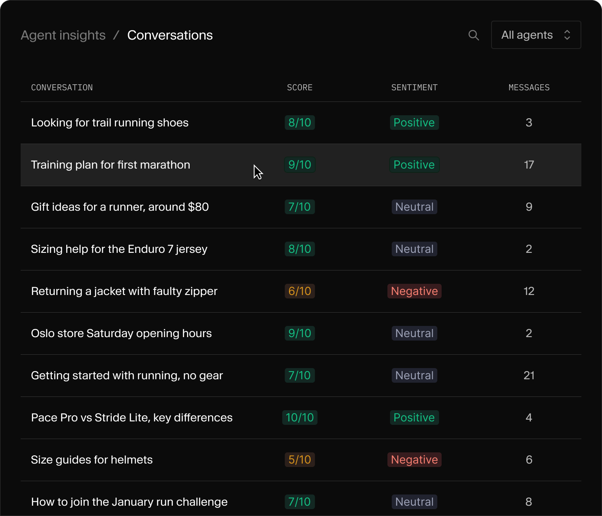This screenshot has width=602, height=516.
Task: Click the search magnifier icon
Action: pos(473,35)
